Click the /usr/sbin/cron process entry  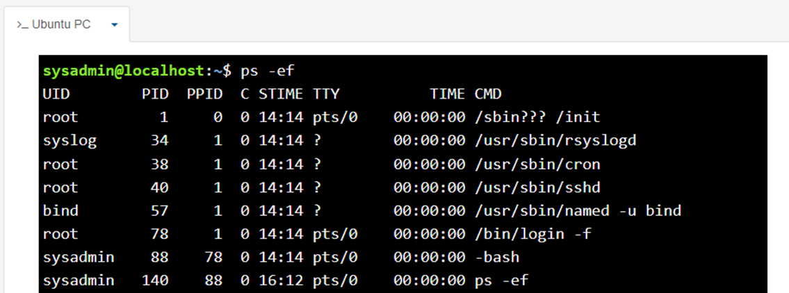(x=537, y=165)
